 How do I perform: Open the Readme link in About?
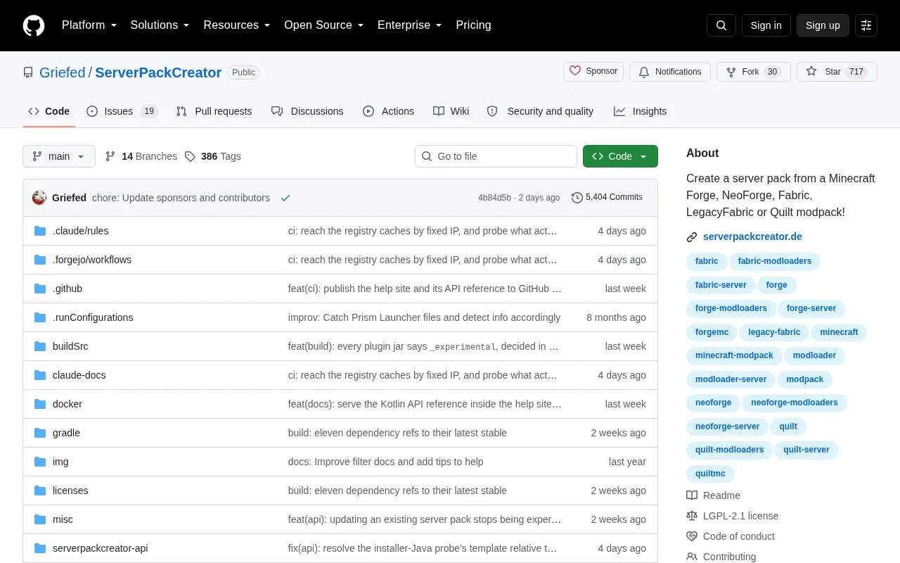point(713,495)
